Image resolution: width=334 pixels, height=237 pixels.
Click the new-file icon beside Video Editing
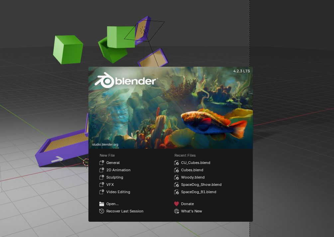pyautogui.click(x=102, y=192)
